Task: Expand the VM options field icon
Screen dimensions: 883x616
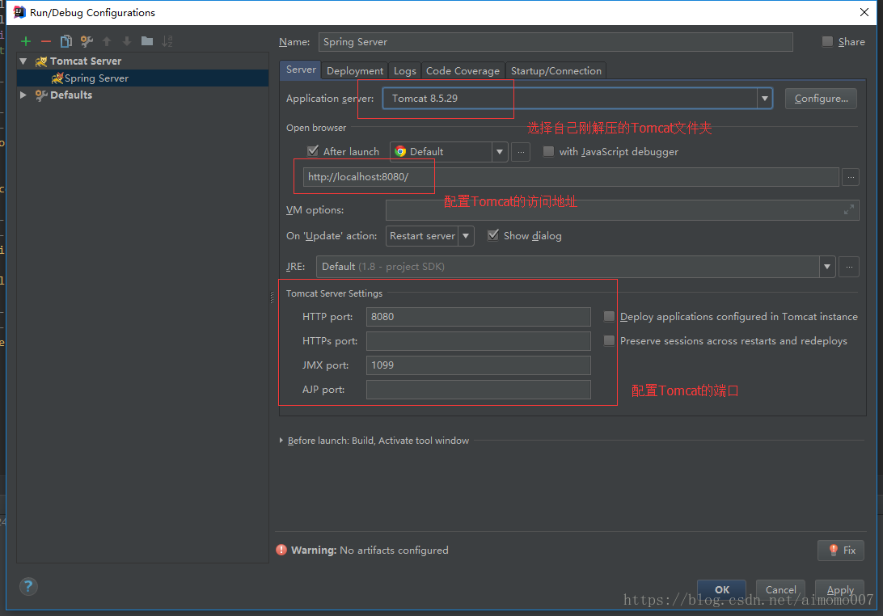Action: (849, 210)
